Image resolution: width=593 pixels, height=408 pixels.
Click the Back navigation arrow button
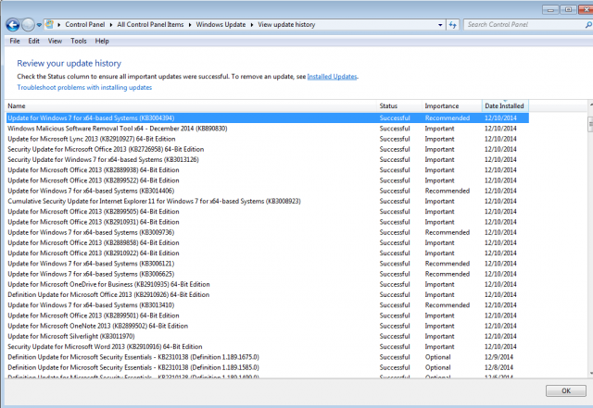pyautogui.click(x=11, y=25)
